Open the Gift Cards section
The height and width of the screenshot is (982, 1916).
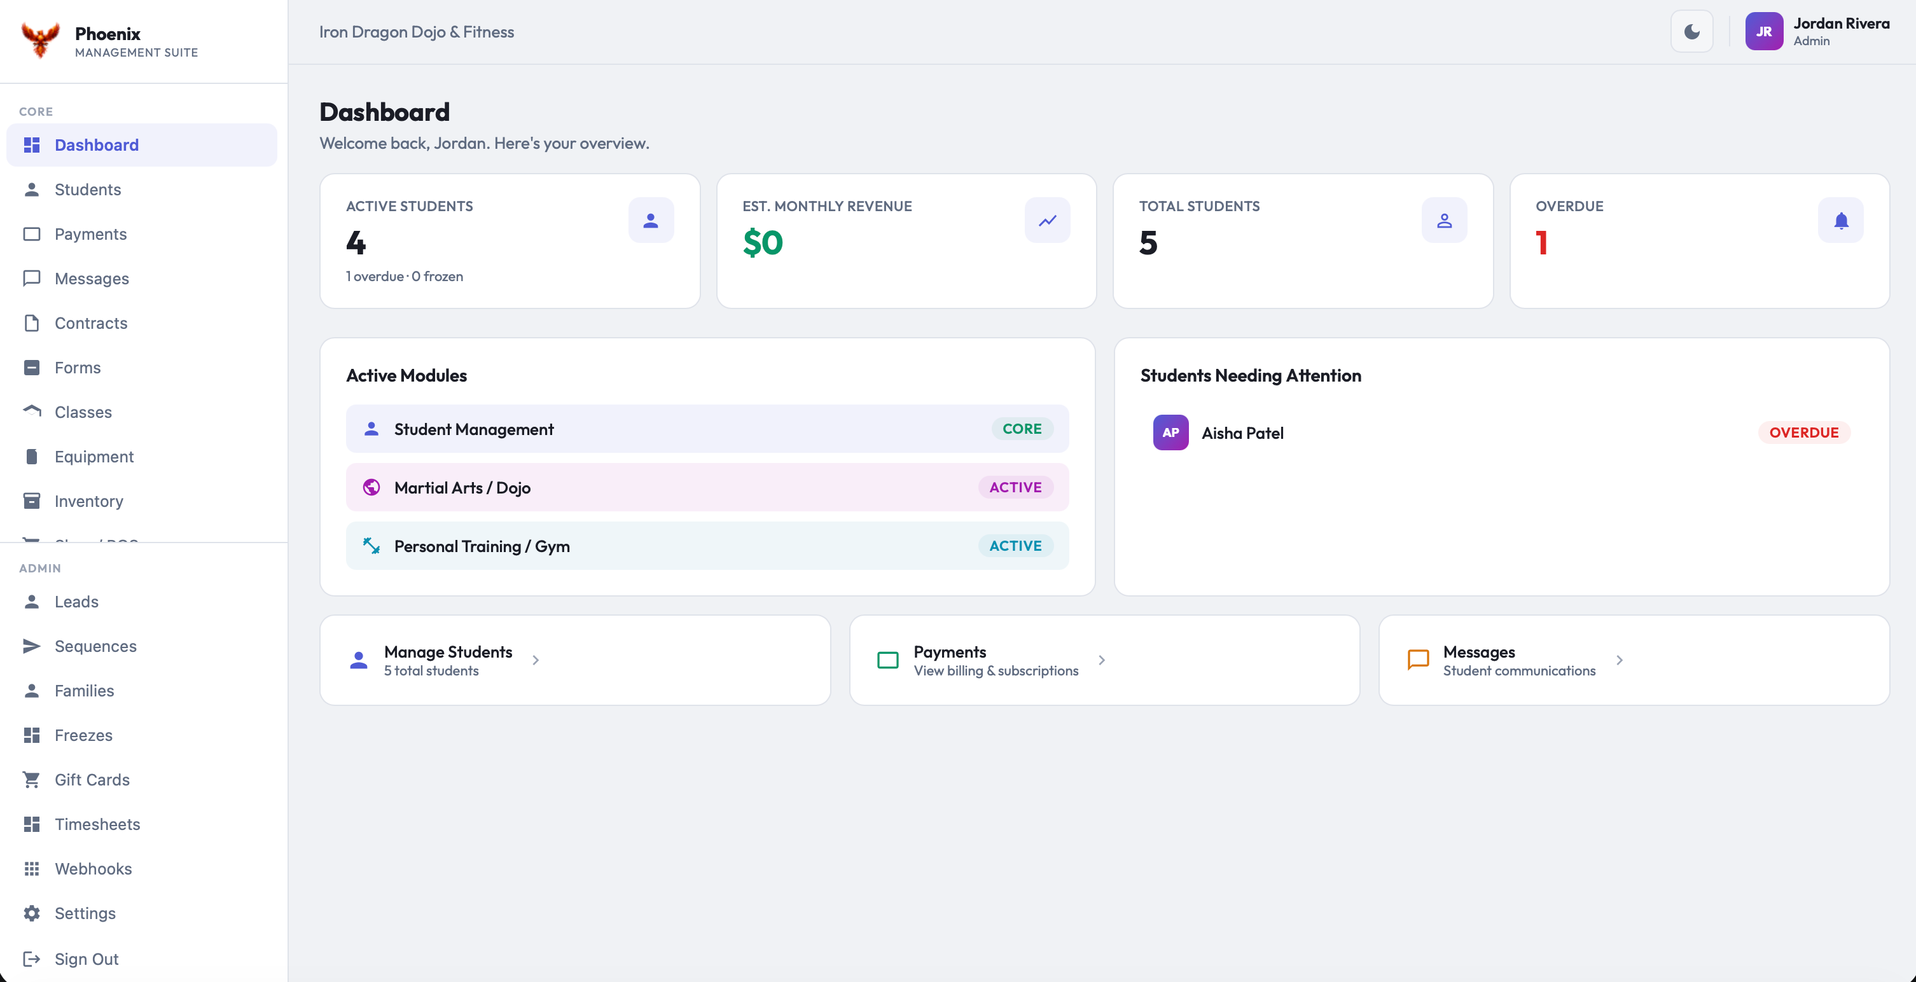(92, 780)
